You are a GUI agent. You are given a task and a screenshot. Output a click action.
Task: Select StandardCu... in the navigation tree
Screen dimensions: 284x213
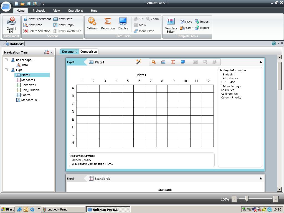point(28,100)
